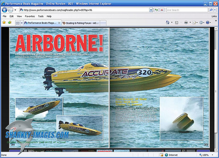Open the Page menu icon
The height and width of the screenshot is (158, 219).
[x=195, y=23]
